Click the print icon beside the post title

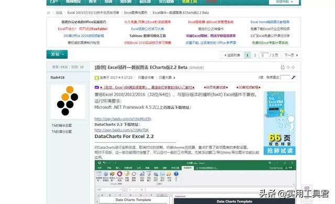283,67
